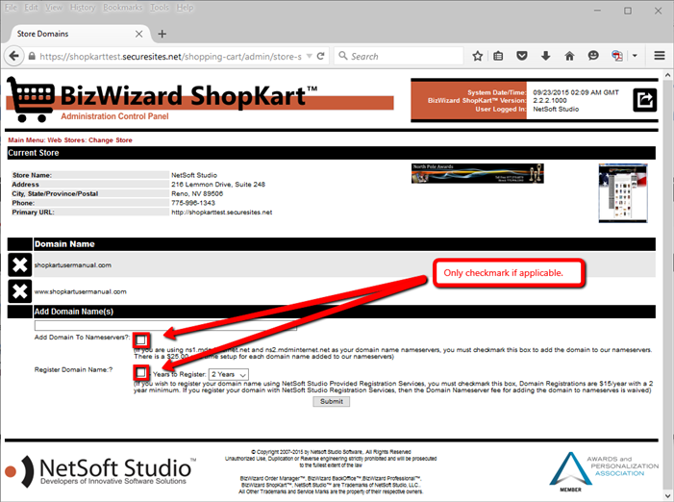Click the PDF extension toolbar icon
Image resolution: width=674 pixels, height=502 pixels.
617,56
